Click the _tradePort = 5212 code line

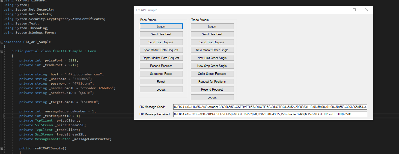[49, 65]
